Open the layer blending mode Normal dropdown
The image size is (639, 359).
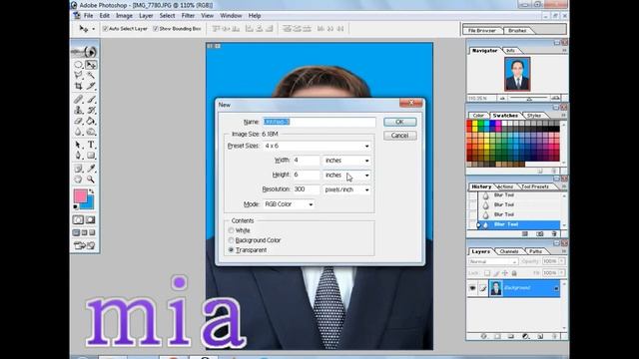[x=493, y=261]
